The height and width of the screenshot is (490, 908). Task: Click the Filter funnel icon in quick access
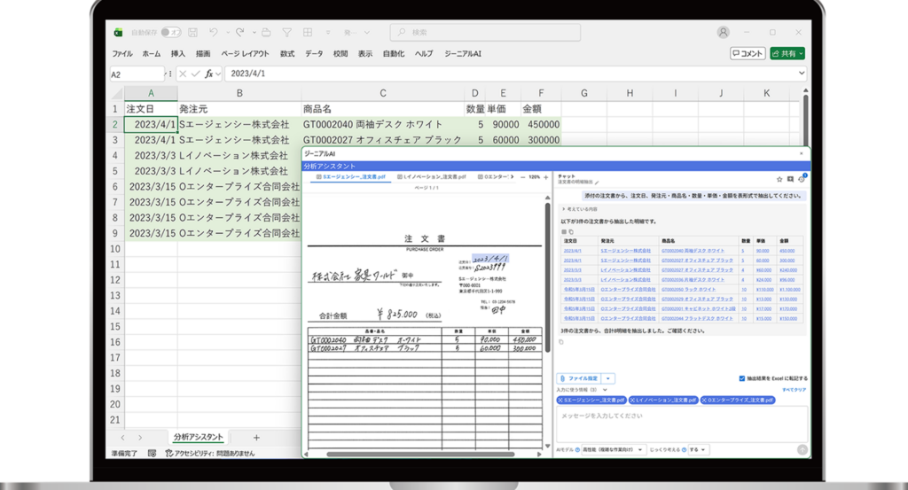coord(286,33)
